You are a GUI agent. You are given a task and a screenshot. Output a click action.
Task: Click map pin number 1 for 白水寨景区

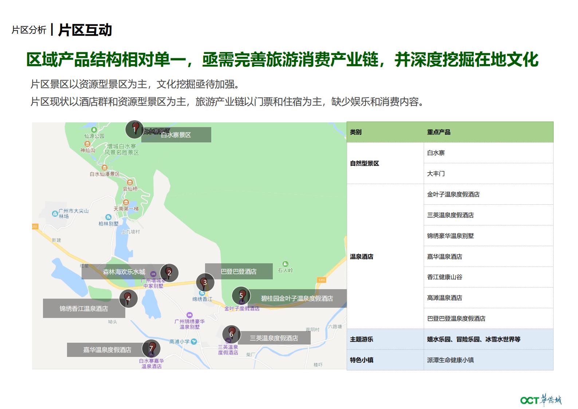coord(134,129)
